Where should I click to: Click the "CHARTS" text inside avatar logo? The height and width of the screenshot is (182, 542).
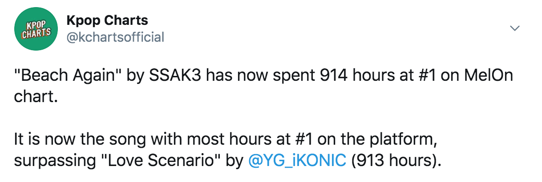click(x=37, y=34)
